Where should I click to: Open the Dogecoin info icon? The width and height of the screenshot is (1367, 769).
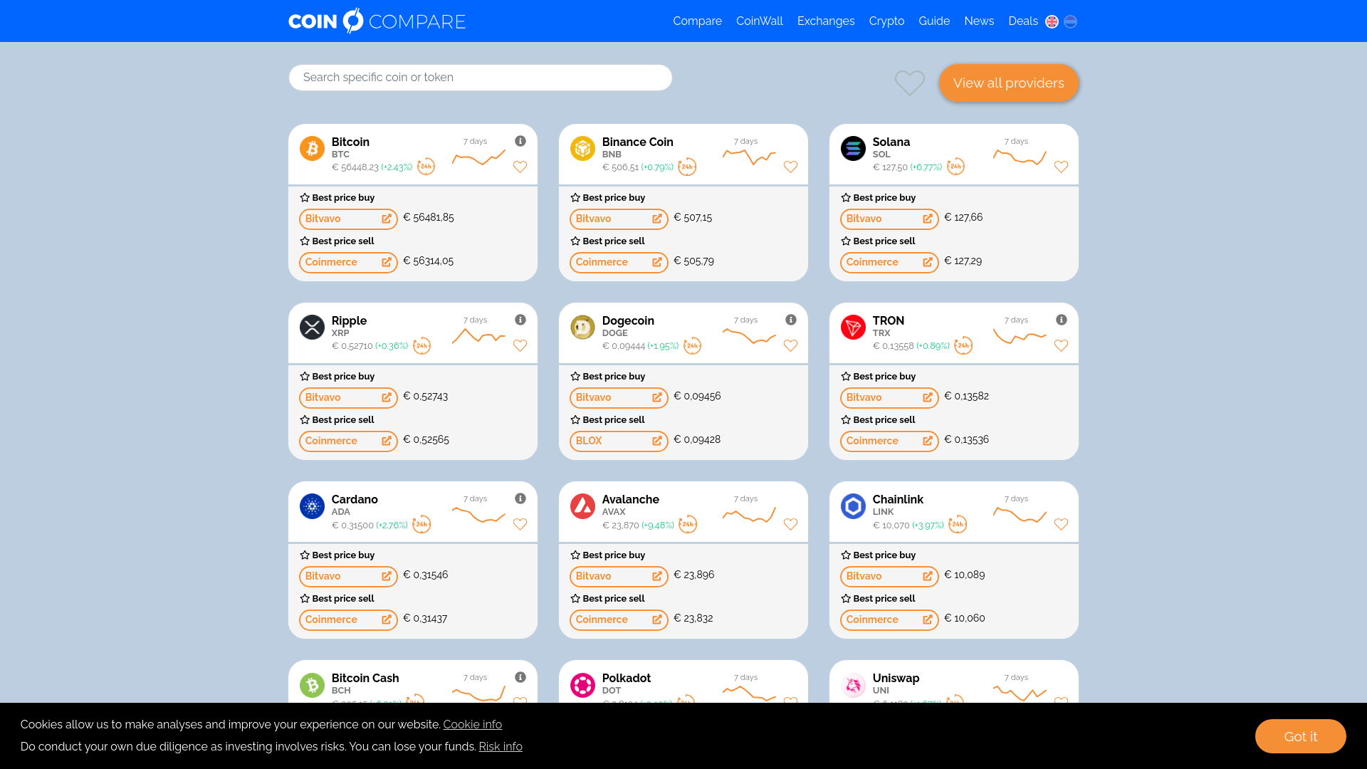click(791, 320)
